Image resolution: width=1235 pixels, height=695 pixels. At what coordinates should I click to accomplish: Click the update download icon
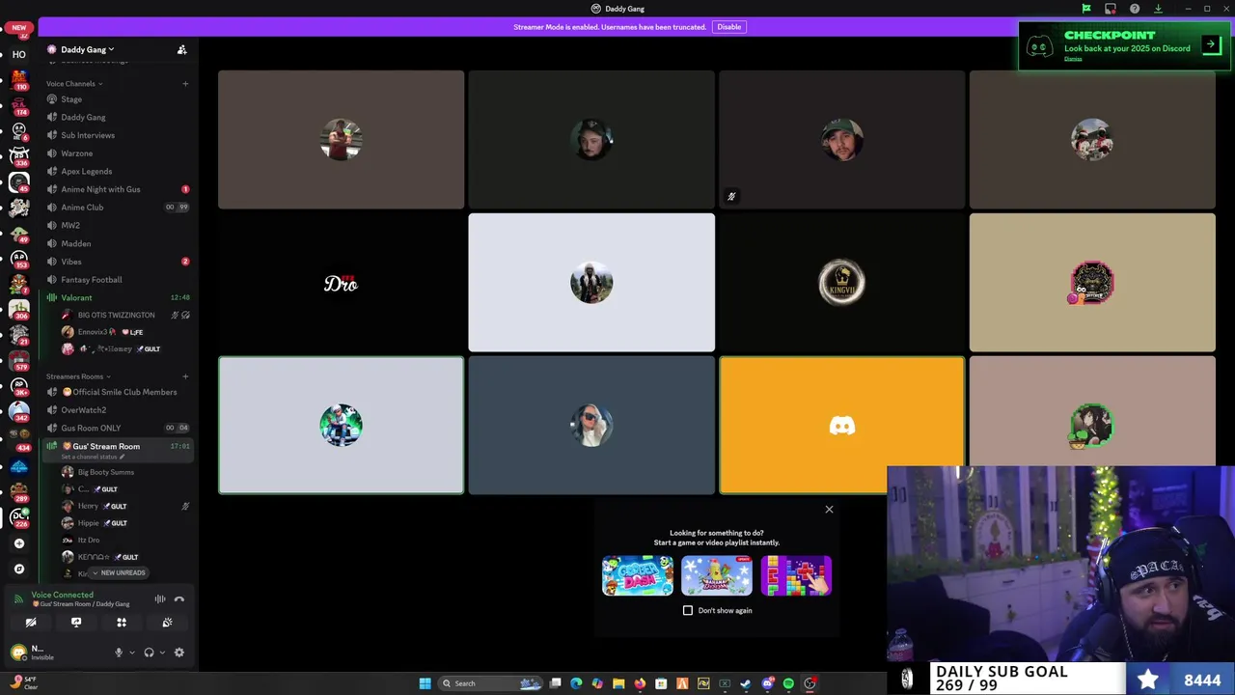[x=1158, y=9]
